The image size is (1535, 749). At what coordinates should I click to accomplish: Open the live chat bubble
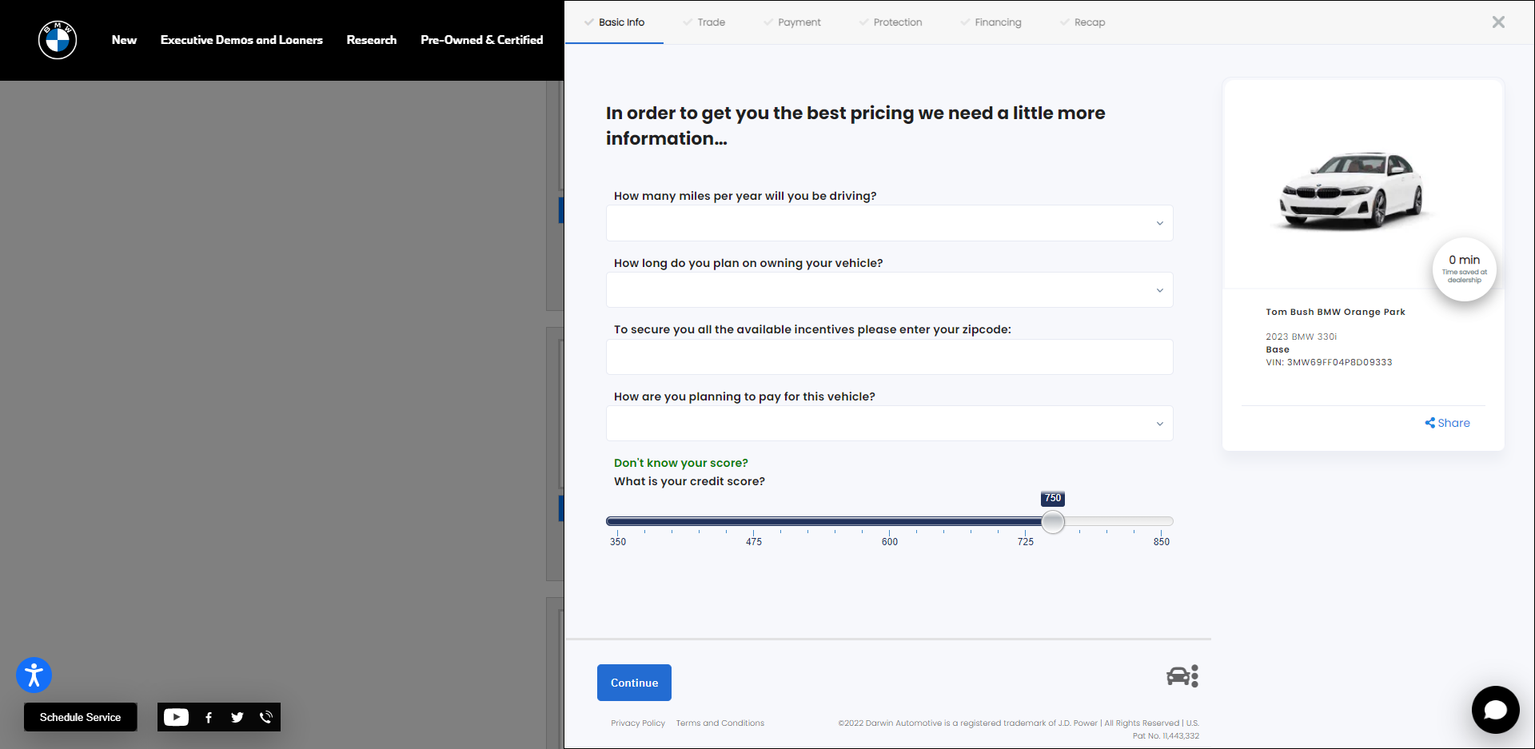[1495, 709]
